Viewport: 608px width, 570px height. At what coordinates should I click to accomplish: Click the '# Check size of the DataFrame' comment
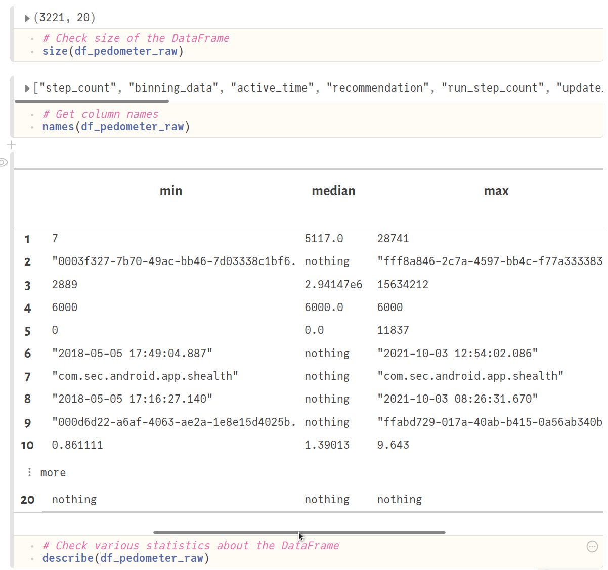point(136,38)
